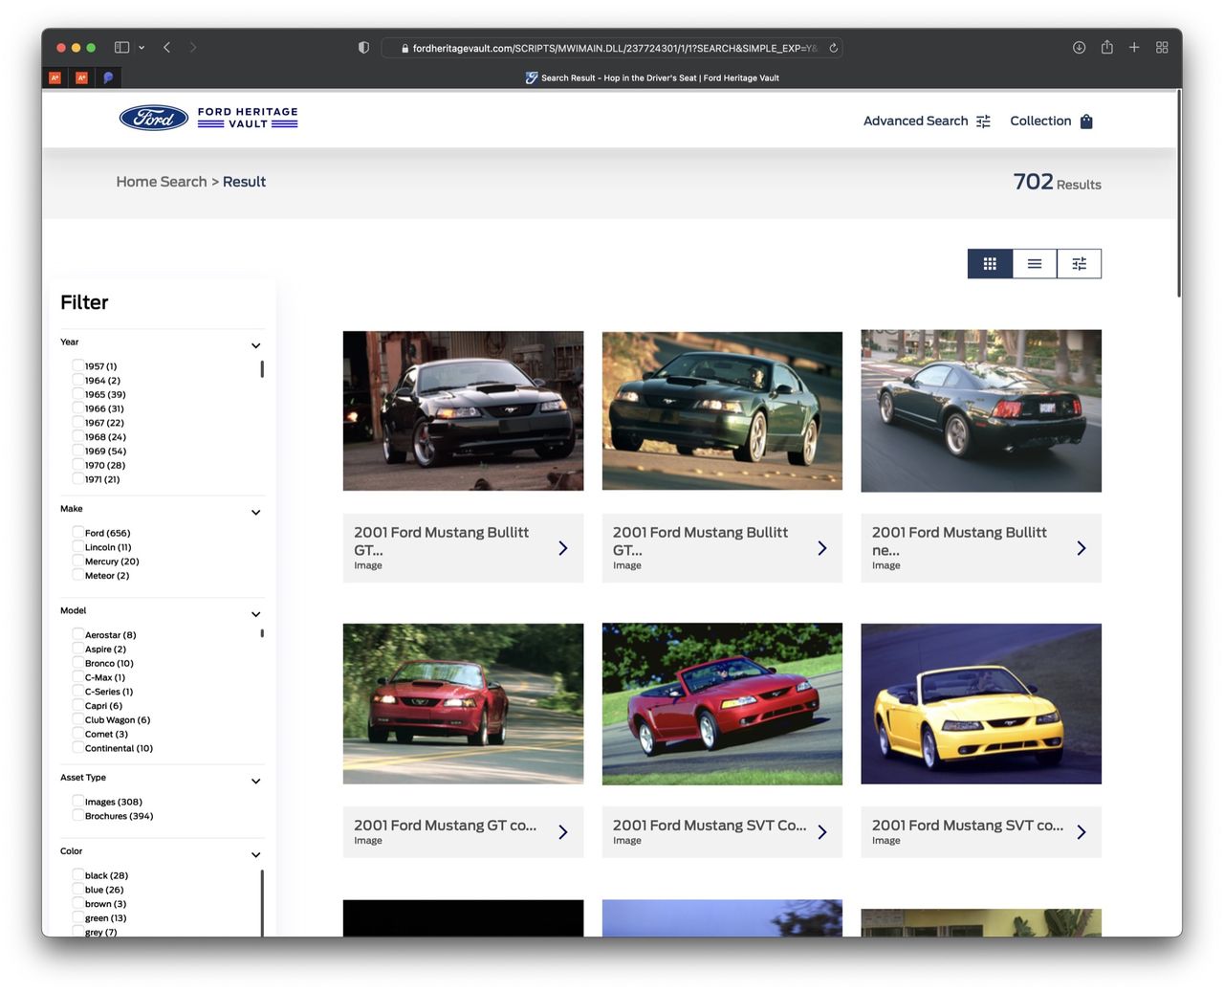Open the Collection bag icon

[1086, 121]
